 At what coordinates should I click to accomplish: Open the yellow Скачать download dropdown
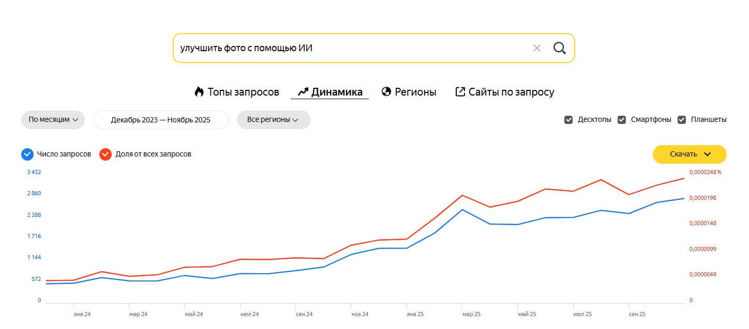click(689, 154)
